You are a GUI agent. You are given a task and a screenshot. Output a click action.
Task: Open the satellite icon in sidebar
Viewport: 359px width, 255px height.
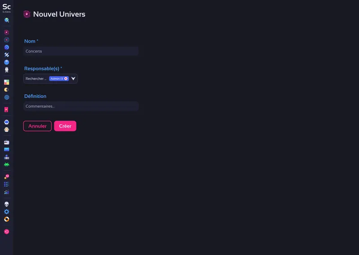tap(7, 55)
